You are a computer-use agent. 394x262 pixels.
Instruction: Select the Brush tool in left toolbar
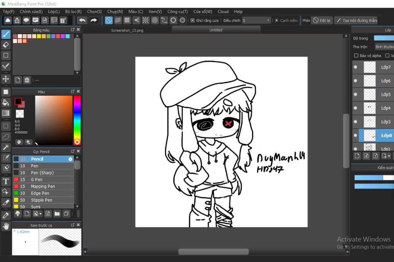coord(6,34)
